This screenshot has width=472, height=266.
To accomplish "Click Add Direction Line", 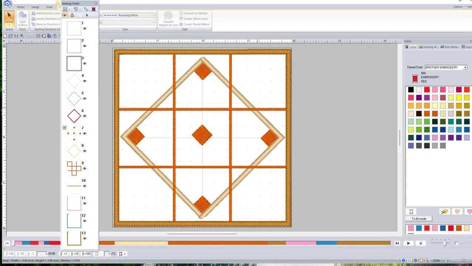I will [46, 13].
